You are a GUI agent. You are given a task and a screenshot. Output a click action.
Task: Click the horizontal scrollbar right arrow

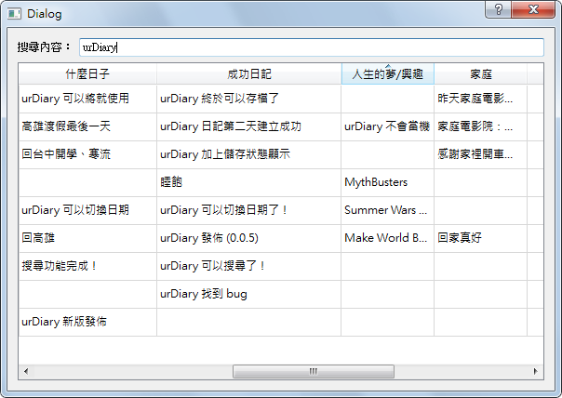(535, 371)
